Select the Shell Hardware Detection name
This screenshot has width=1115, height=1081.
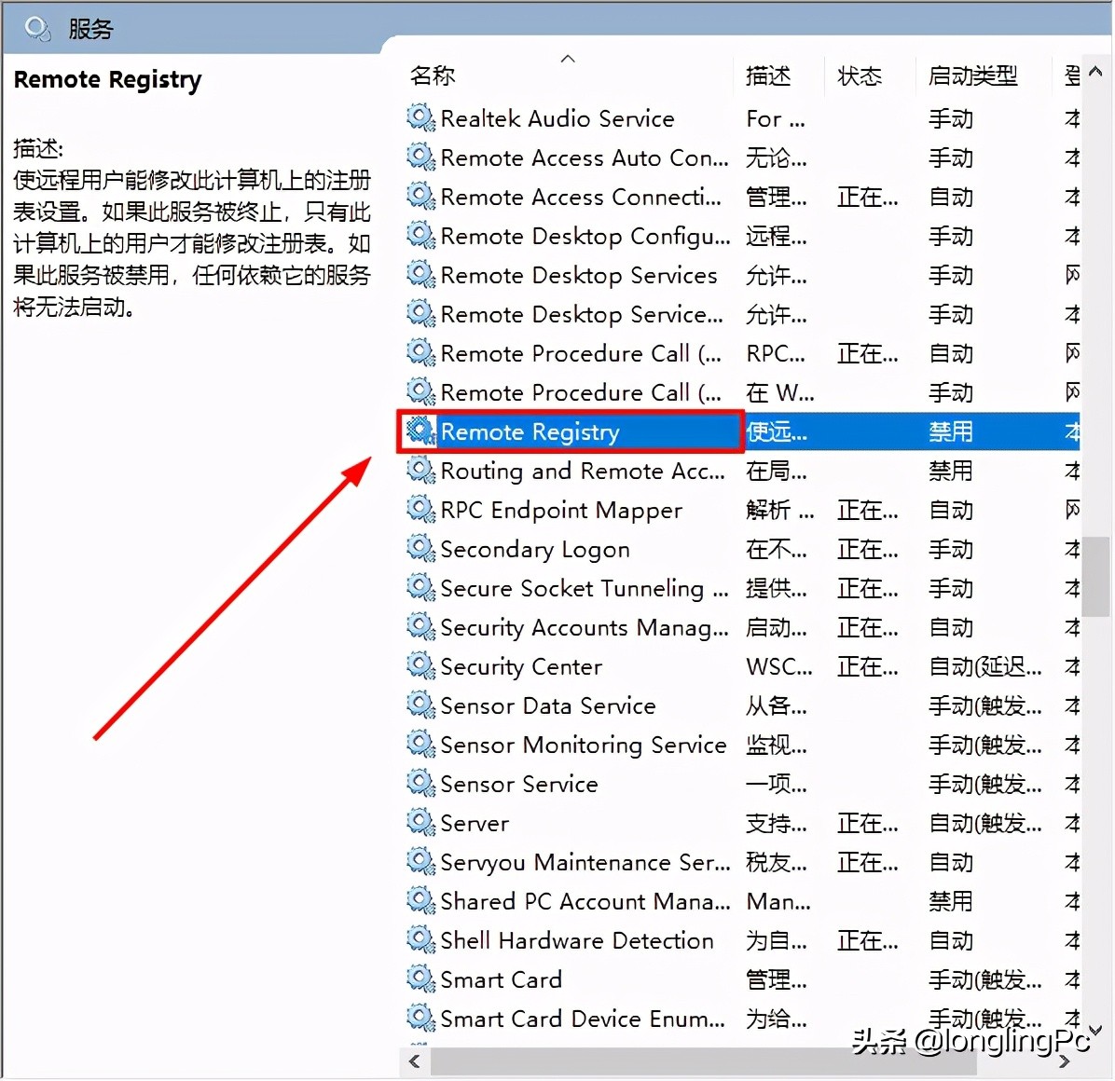[577, 940]
